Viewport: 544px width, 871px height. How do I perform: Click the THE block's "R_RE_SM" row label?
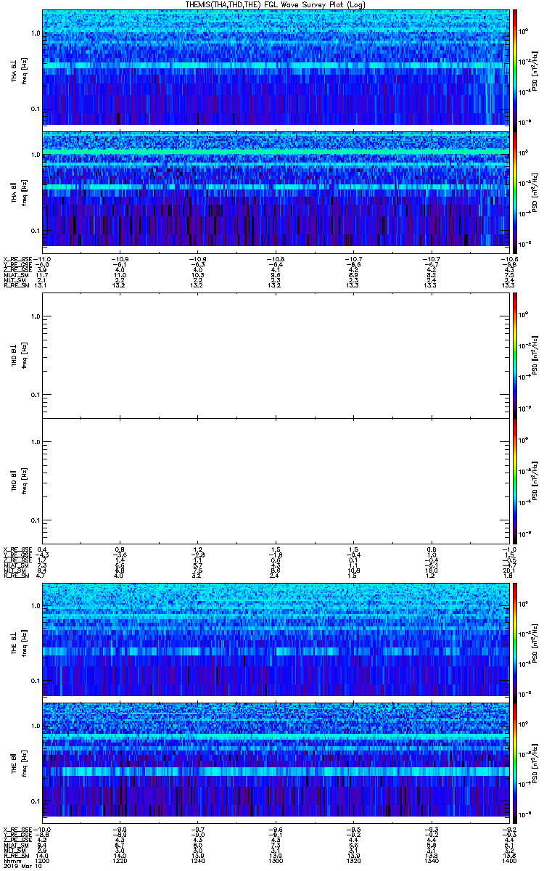15,854
